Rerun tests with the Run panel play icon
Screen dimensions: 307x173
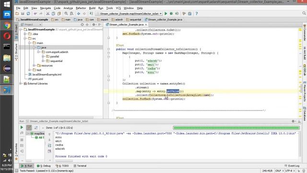click(22, 127)
